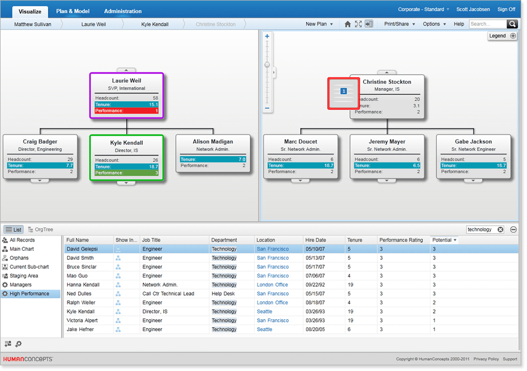The height and width of the screenshot is (371, 527).
Task: Click the Scott Jacobsen user name
Action: (x=473, y=9)
